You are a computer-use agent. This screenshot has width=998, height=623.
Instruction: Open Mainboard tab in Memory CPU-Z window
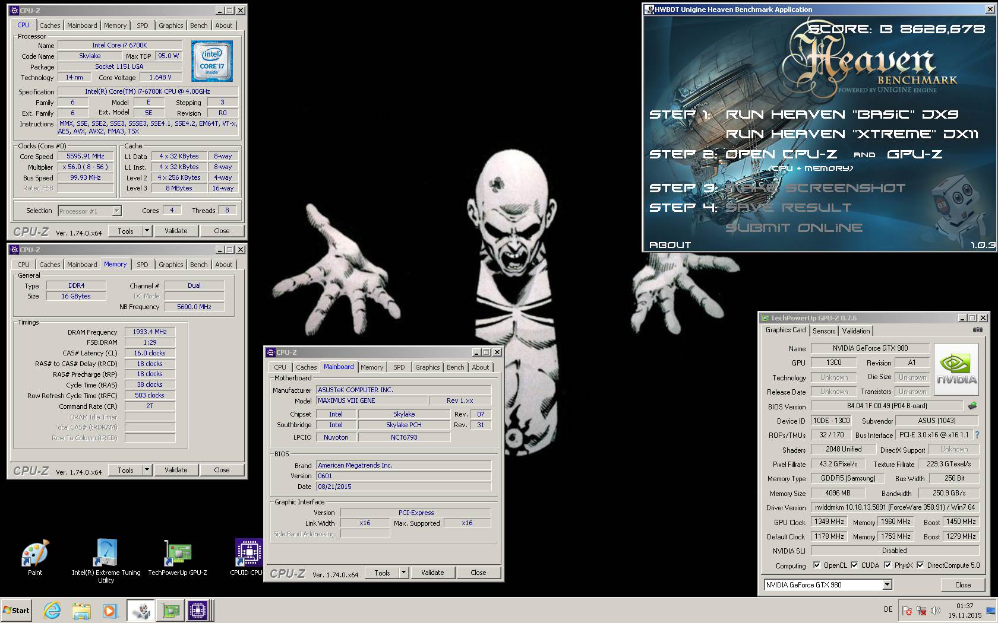pos(82,265)
